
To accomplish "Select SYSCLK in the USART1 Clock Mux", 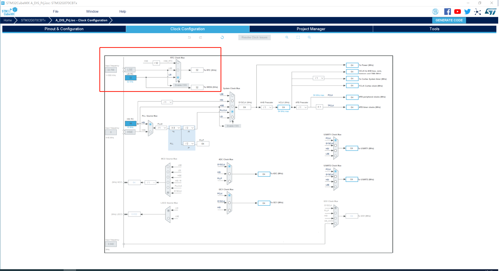I will point(335,145).
